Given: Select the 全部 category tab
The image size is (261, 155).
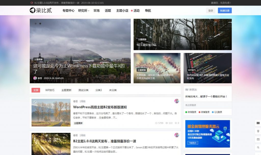Looking at the screenshot, I should coord(36,90).
